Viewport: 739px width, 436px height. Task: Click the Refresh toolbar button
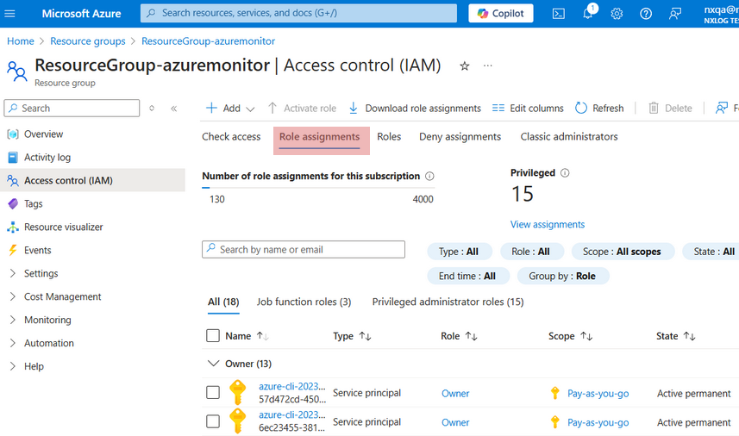(x=599, y=109)
